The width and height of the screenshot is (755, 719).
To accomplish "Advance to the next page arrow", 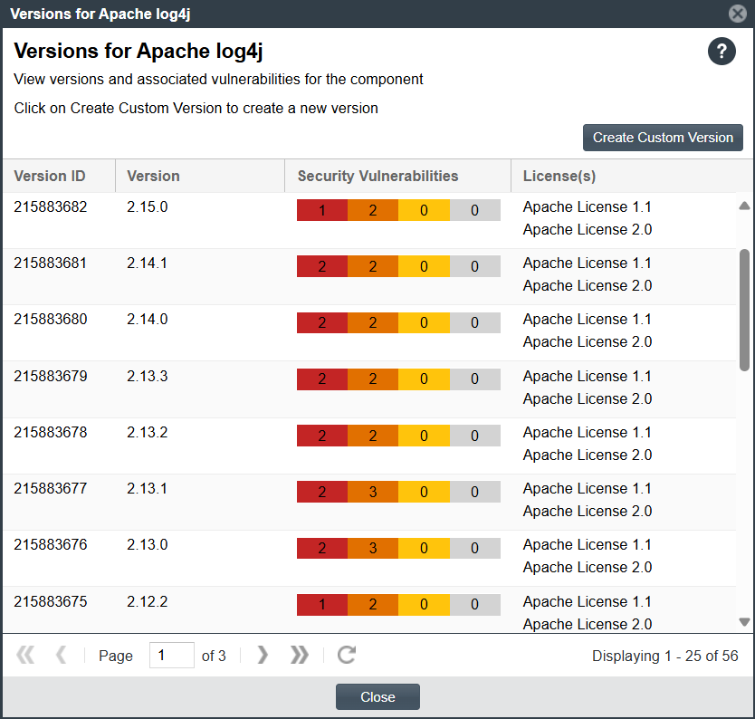I will tap(263, 655).
